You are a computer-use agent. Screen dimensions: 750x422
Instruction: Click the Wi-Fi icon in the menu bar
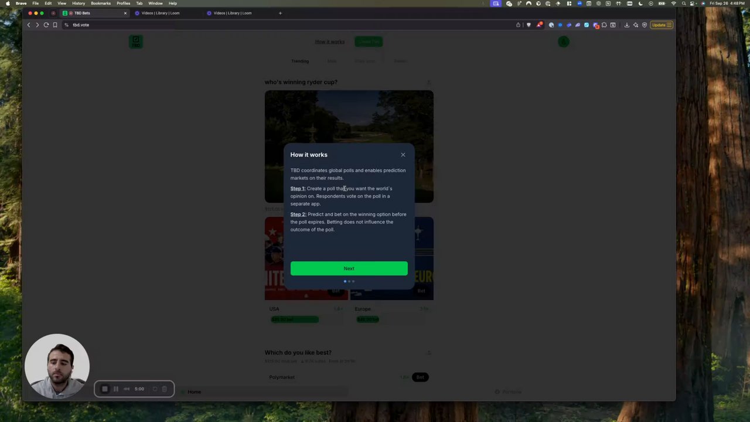(x=673, y=4)
